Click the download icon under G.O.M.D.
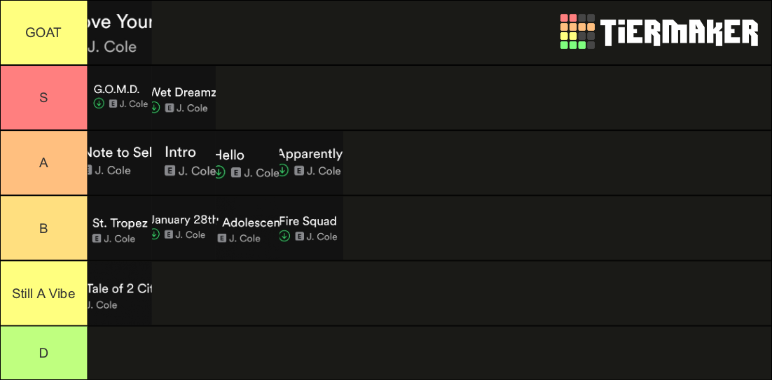 pos(99,104)
